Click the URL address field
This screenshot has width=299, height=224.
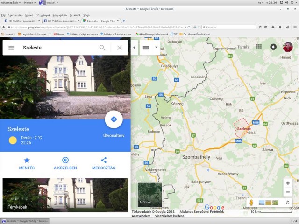pos(96,27)
